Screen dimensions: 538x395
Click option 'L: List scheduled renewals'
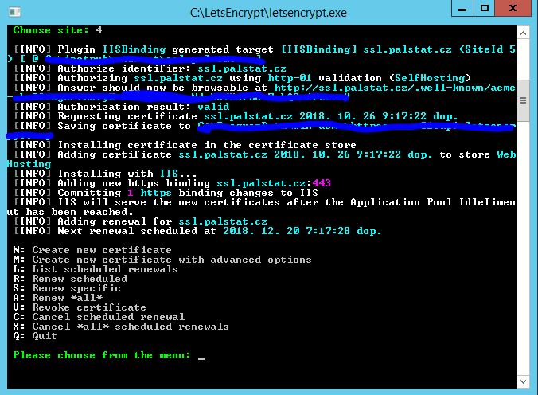pos(96,269)
